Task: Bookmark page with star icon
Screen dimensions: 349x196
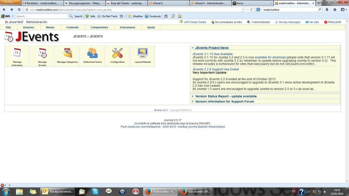Action: point(243,9)
